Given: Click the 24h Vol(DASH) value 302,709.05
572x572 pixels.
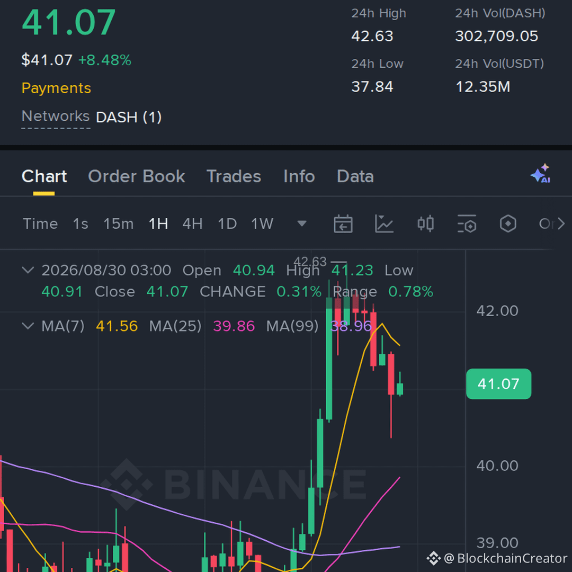Looking at the screenshot, I should [496, 36].
